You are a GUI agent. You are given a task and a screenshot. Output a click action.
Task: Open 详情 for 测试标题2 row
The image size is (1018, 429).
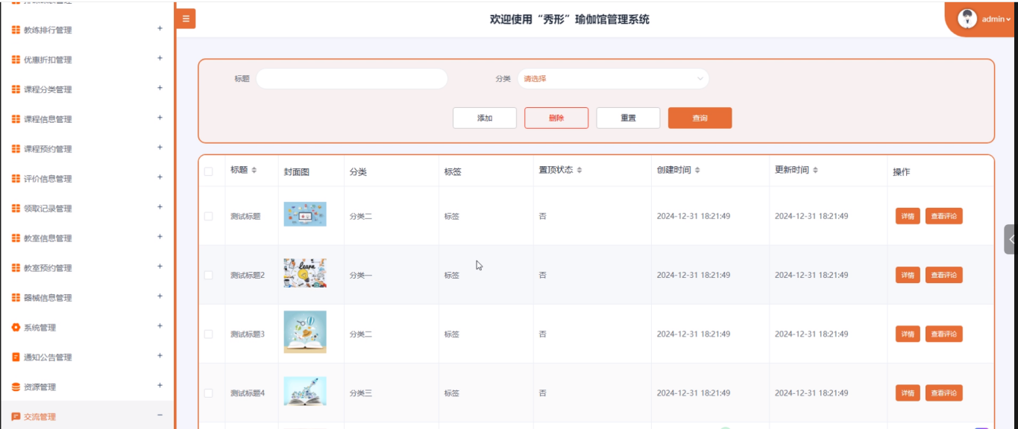(908, 275)
